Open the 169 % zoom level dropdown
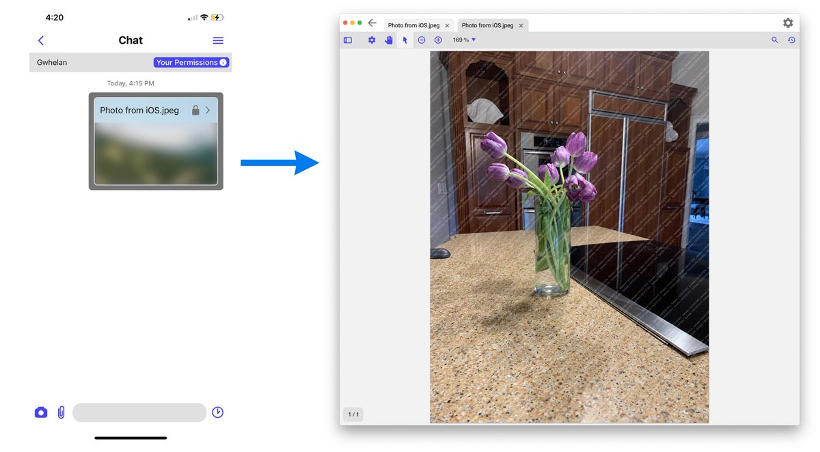Image resolution: width=820 pixels, height=452 pixels. [x=464, y=40]
